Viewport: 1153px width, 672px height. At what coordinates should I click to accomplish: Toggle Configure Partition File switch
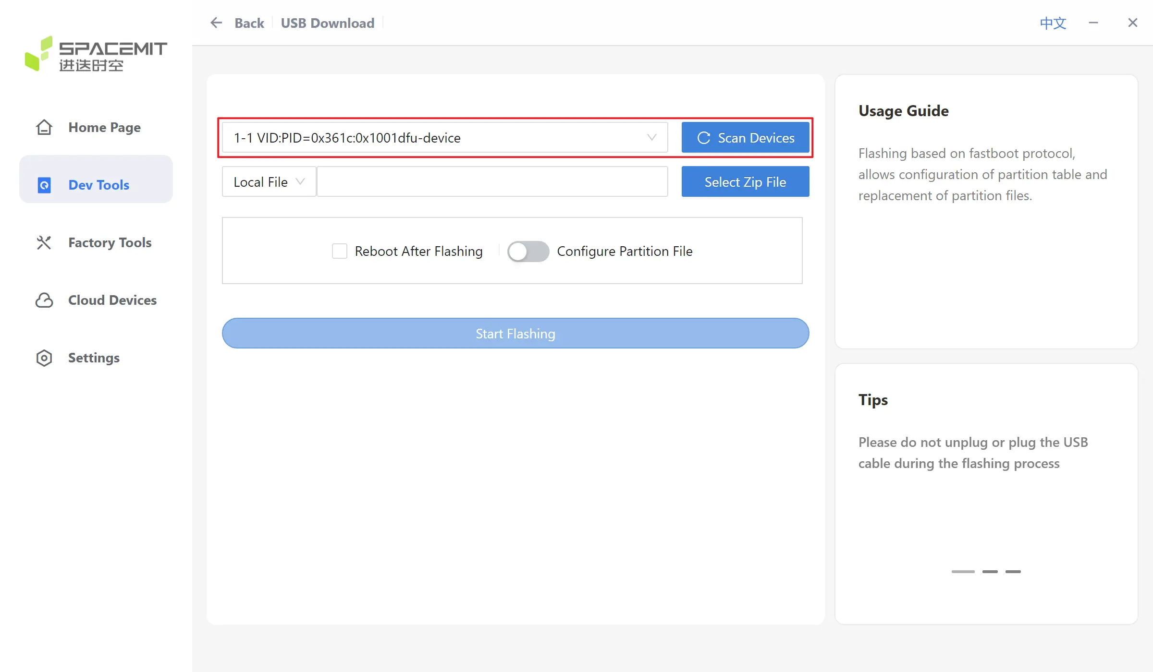[x=528, y=251]
